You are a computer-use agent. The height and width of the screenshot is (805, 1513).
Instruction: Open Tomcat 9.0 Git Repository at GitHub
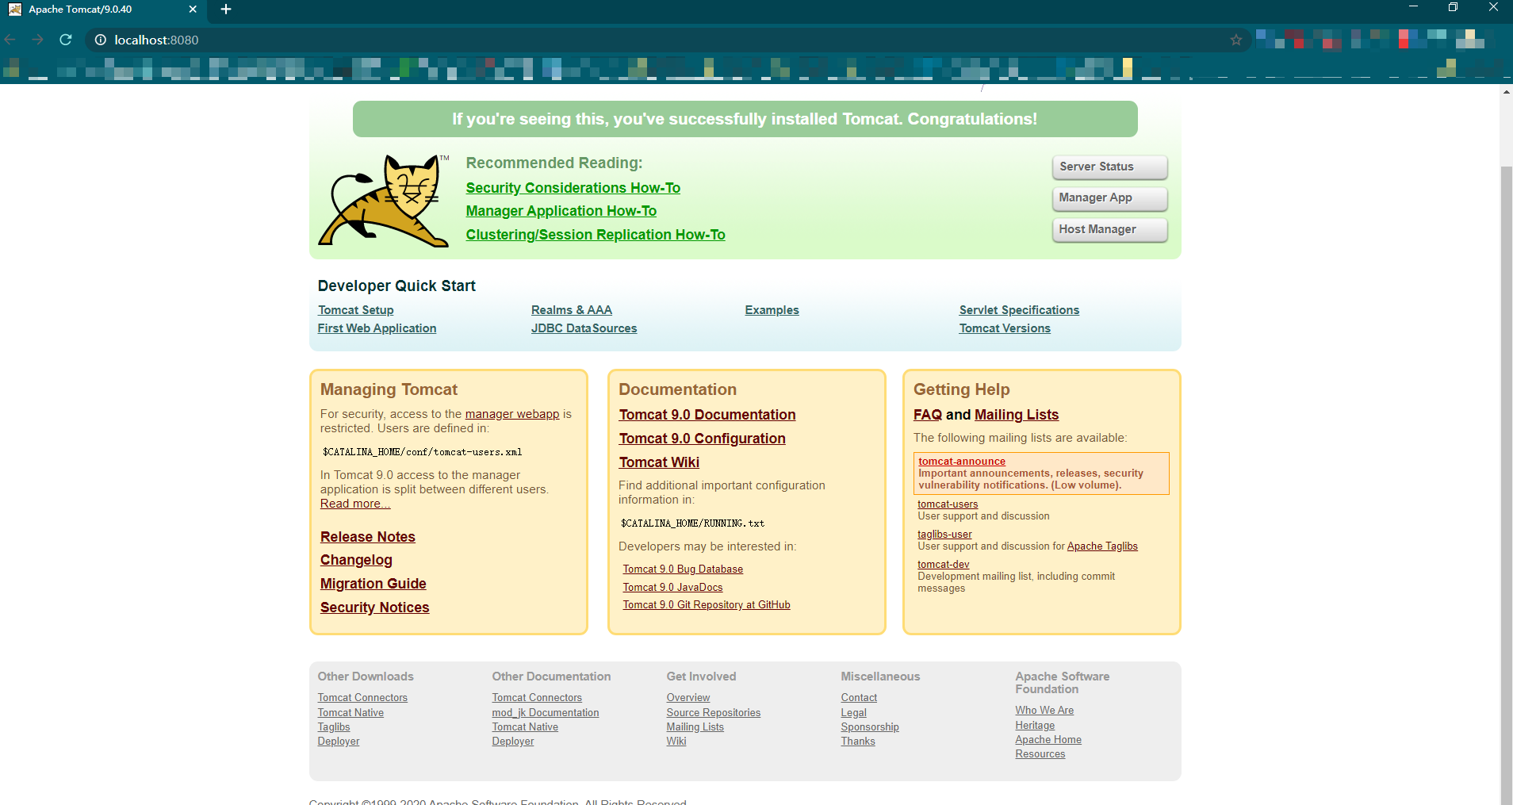click(707, 605)
